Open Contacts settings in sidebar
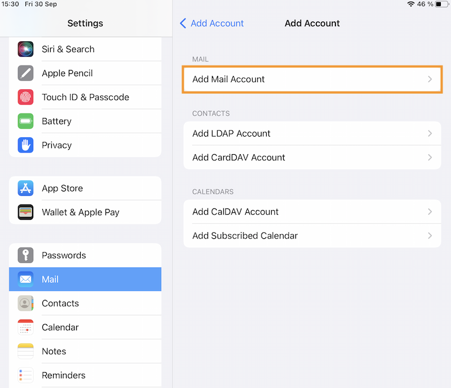451x388 pixels. 85,303
